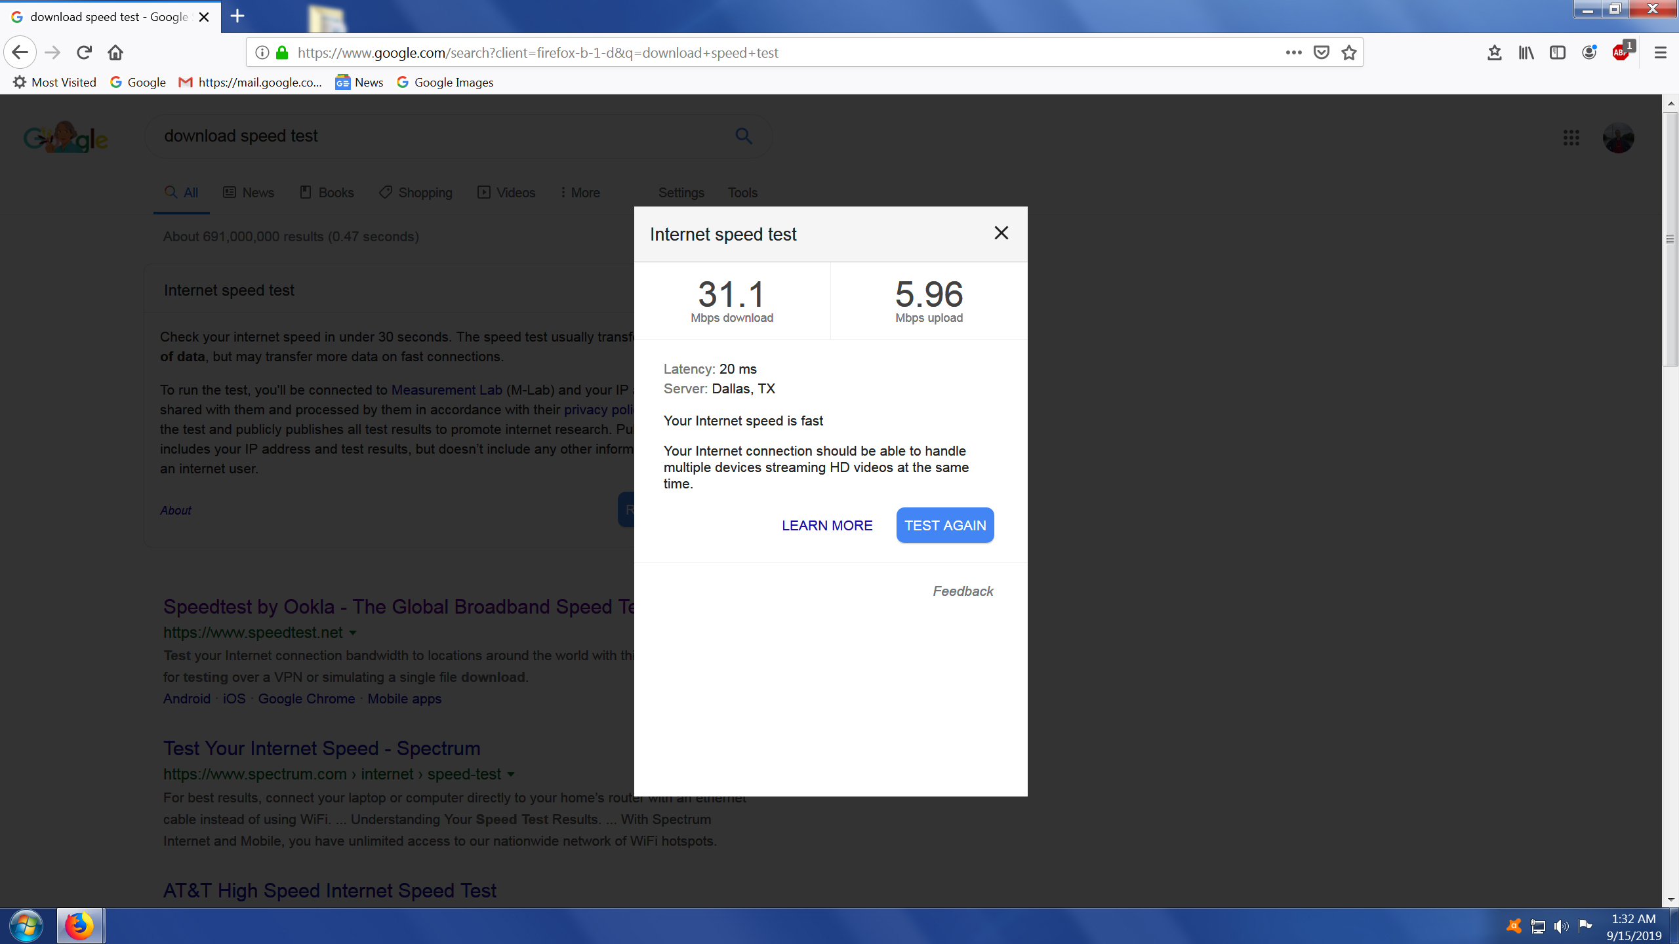Open the Firefox account profile icon

[1589, 52]
